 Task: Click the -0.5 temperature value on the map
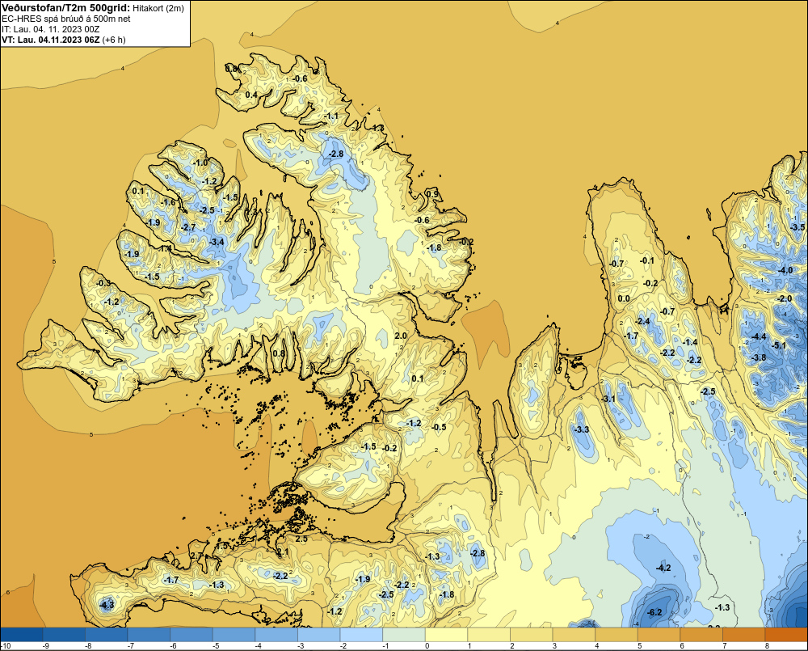pyautogui.click(x=439, y=427)
